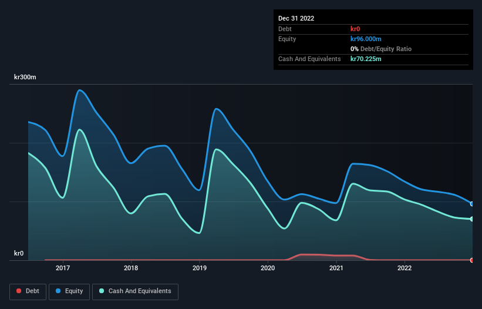
Task: Click the Equity row label in tooltip
Action: point(287,39)
